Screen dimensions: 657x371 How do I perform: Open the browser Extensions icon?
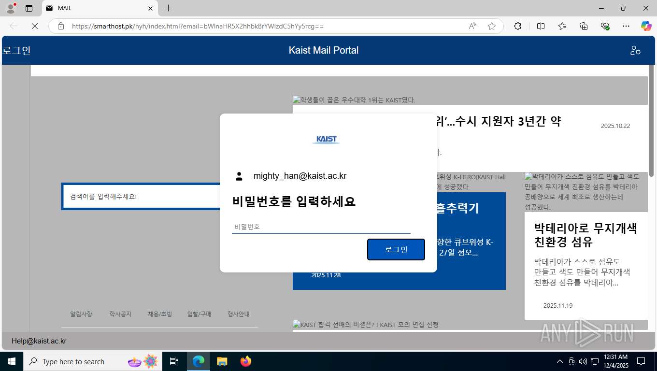point(517,26)
